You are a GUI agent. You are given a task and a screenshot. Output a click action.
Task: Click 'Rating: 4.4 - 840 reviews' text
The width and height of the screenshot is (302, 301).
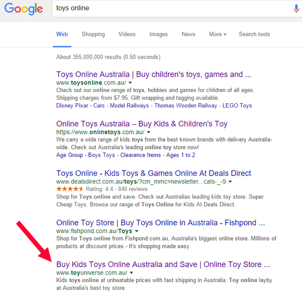(116, 189)
